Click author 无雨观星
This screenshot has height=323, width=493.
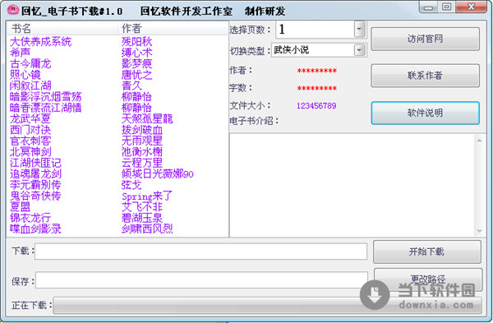click(142, 141)
